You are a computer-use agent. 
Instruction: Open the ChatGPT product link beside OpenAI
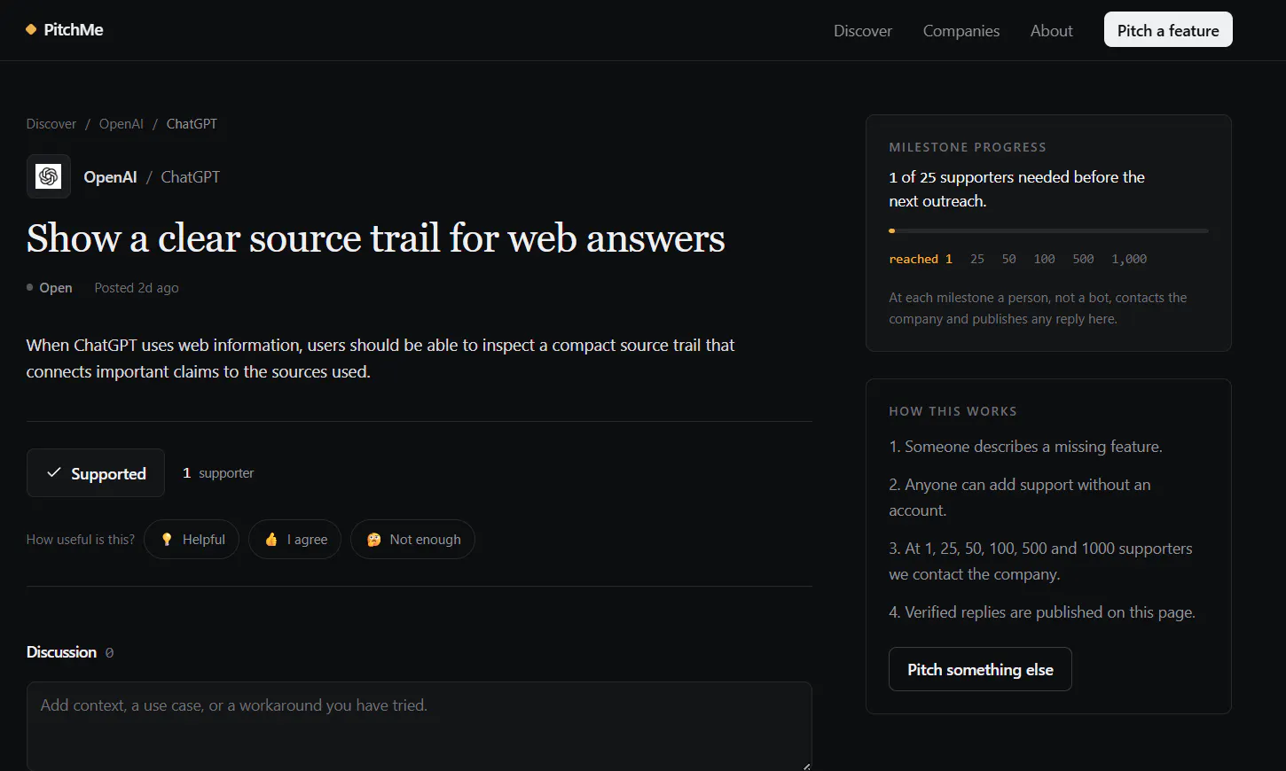191,177
